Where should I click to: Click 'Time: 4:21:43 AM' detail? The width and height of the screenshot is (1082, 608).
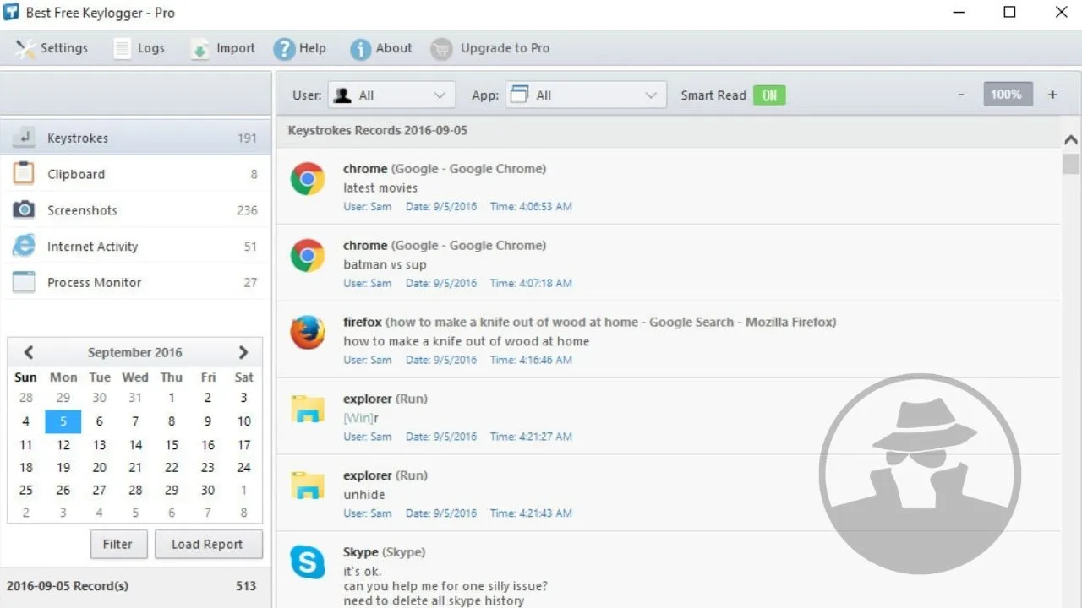coord(531,513)
